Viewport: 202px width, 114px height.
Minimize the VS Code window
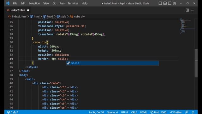181,3
